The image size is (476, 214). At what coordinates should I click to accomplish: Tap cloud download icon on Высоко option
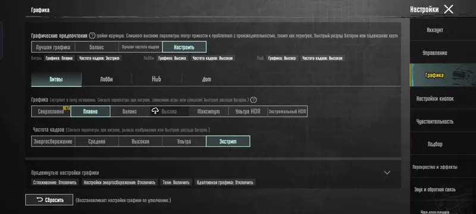click(x=155, y=111)
